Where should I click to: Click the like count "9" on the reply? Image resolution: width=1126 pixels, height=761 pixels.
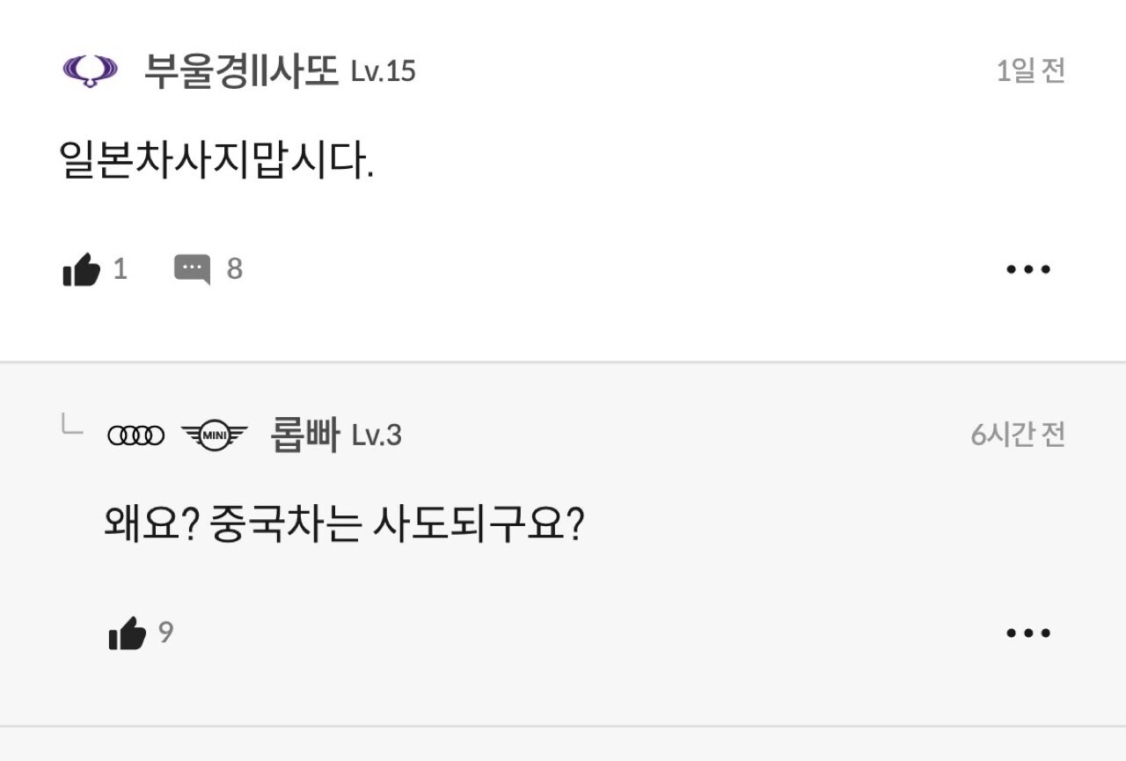point(165,633)
